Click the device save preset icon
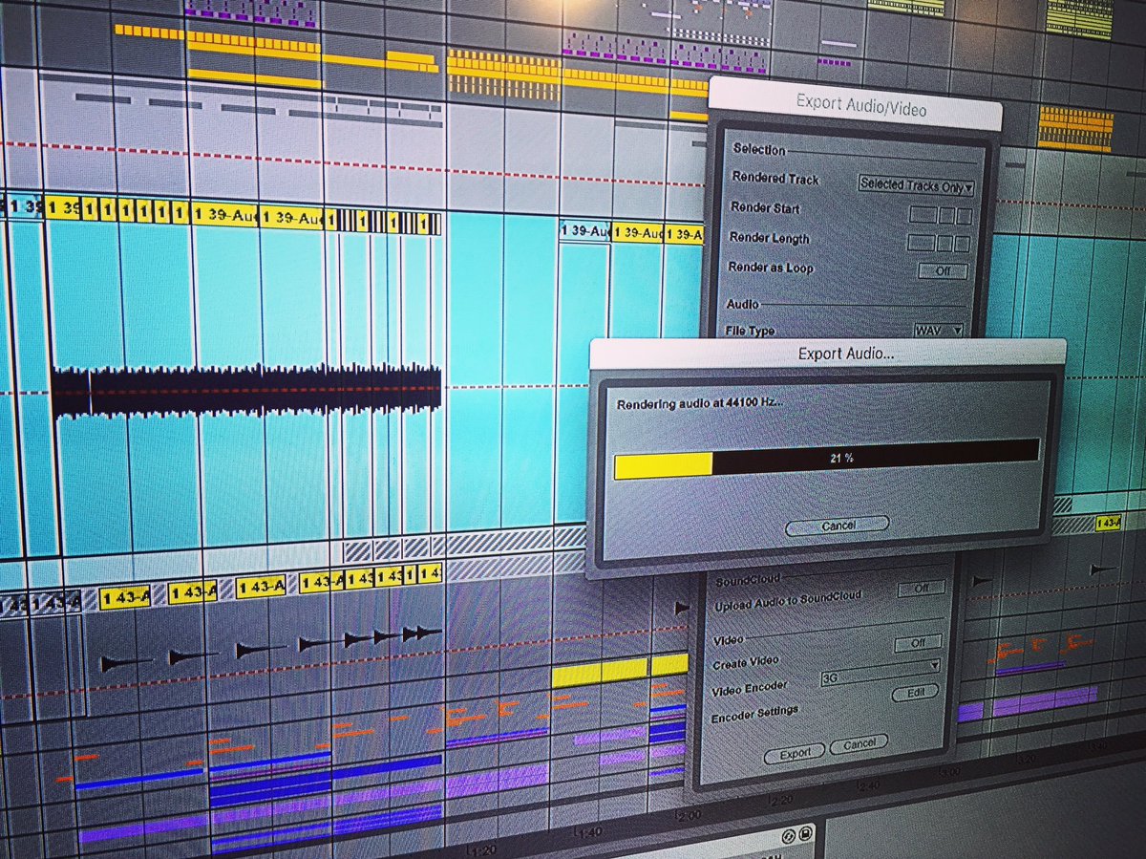This screenshot has width=1146, height=859. pos(806,833)
